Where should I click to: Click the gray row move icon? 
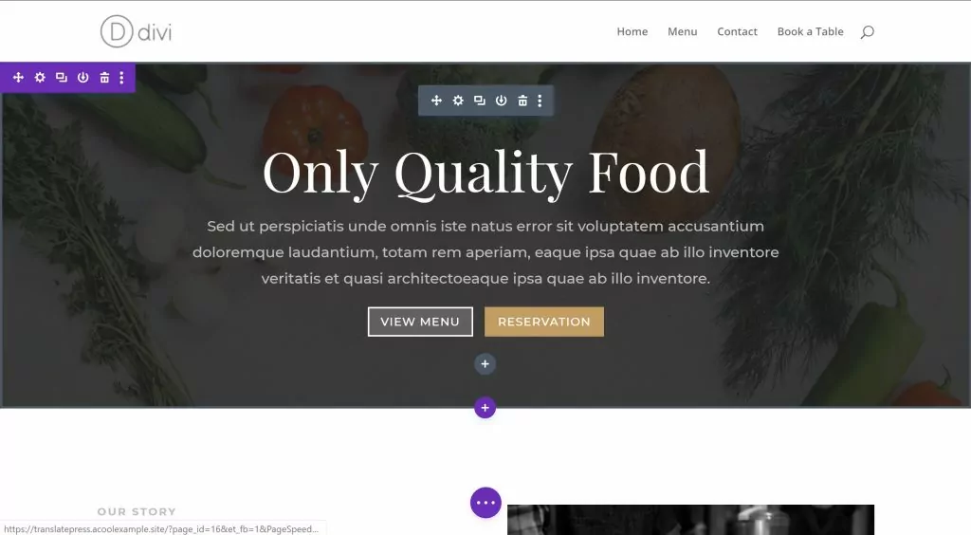click(x=436, y=101)
